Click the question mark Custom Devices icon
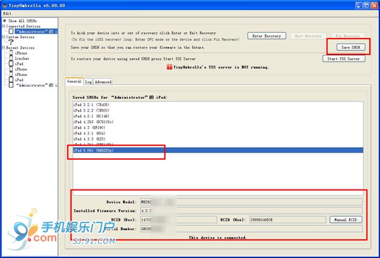The width and height of the screenshot is (380, 258). click(11, 42)
